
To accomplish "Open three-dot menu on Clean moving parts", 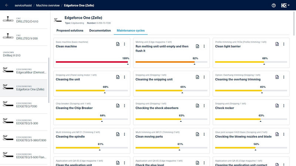I will click(204, 134).
